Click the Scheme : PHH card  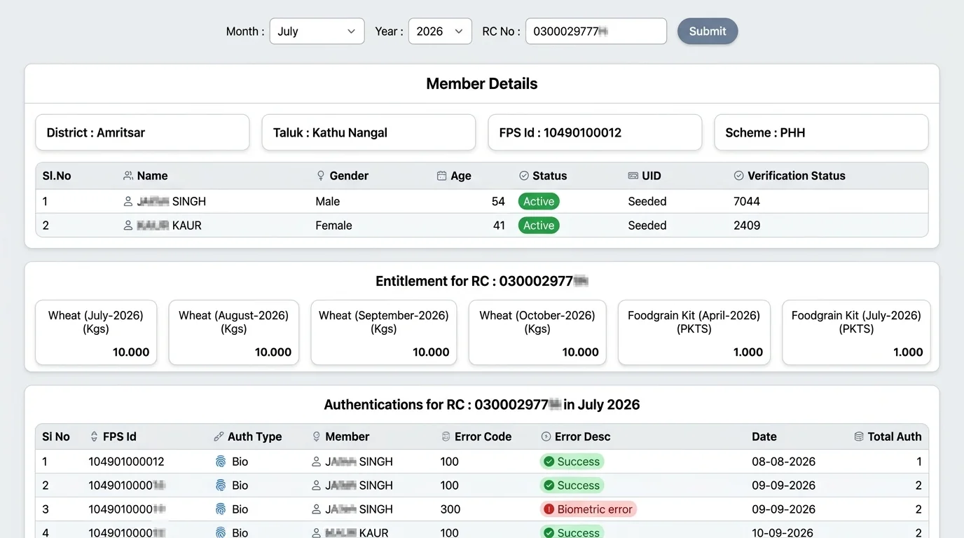[821, 132]
